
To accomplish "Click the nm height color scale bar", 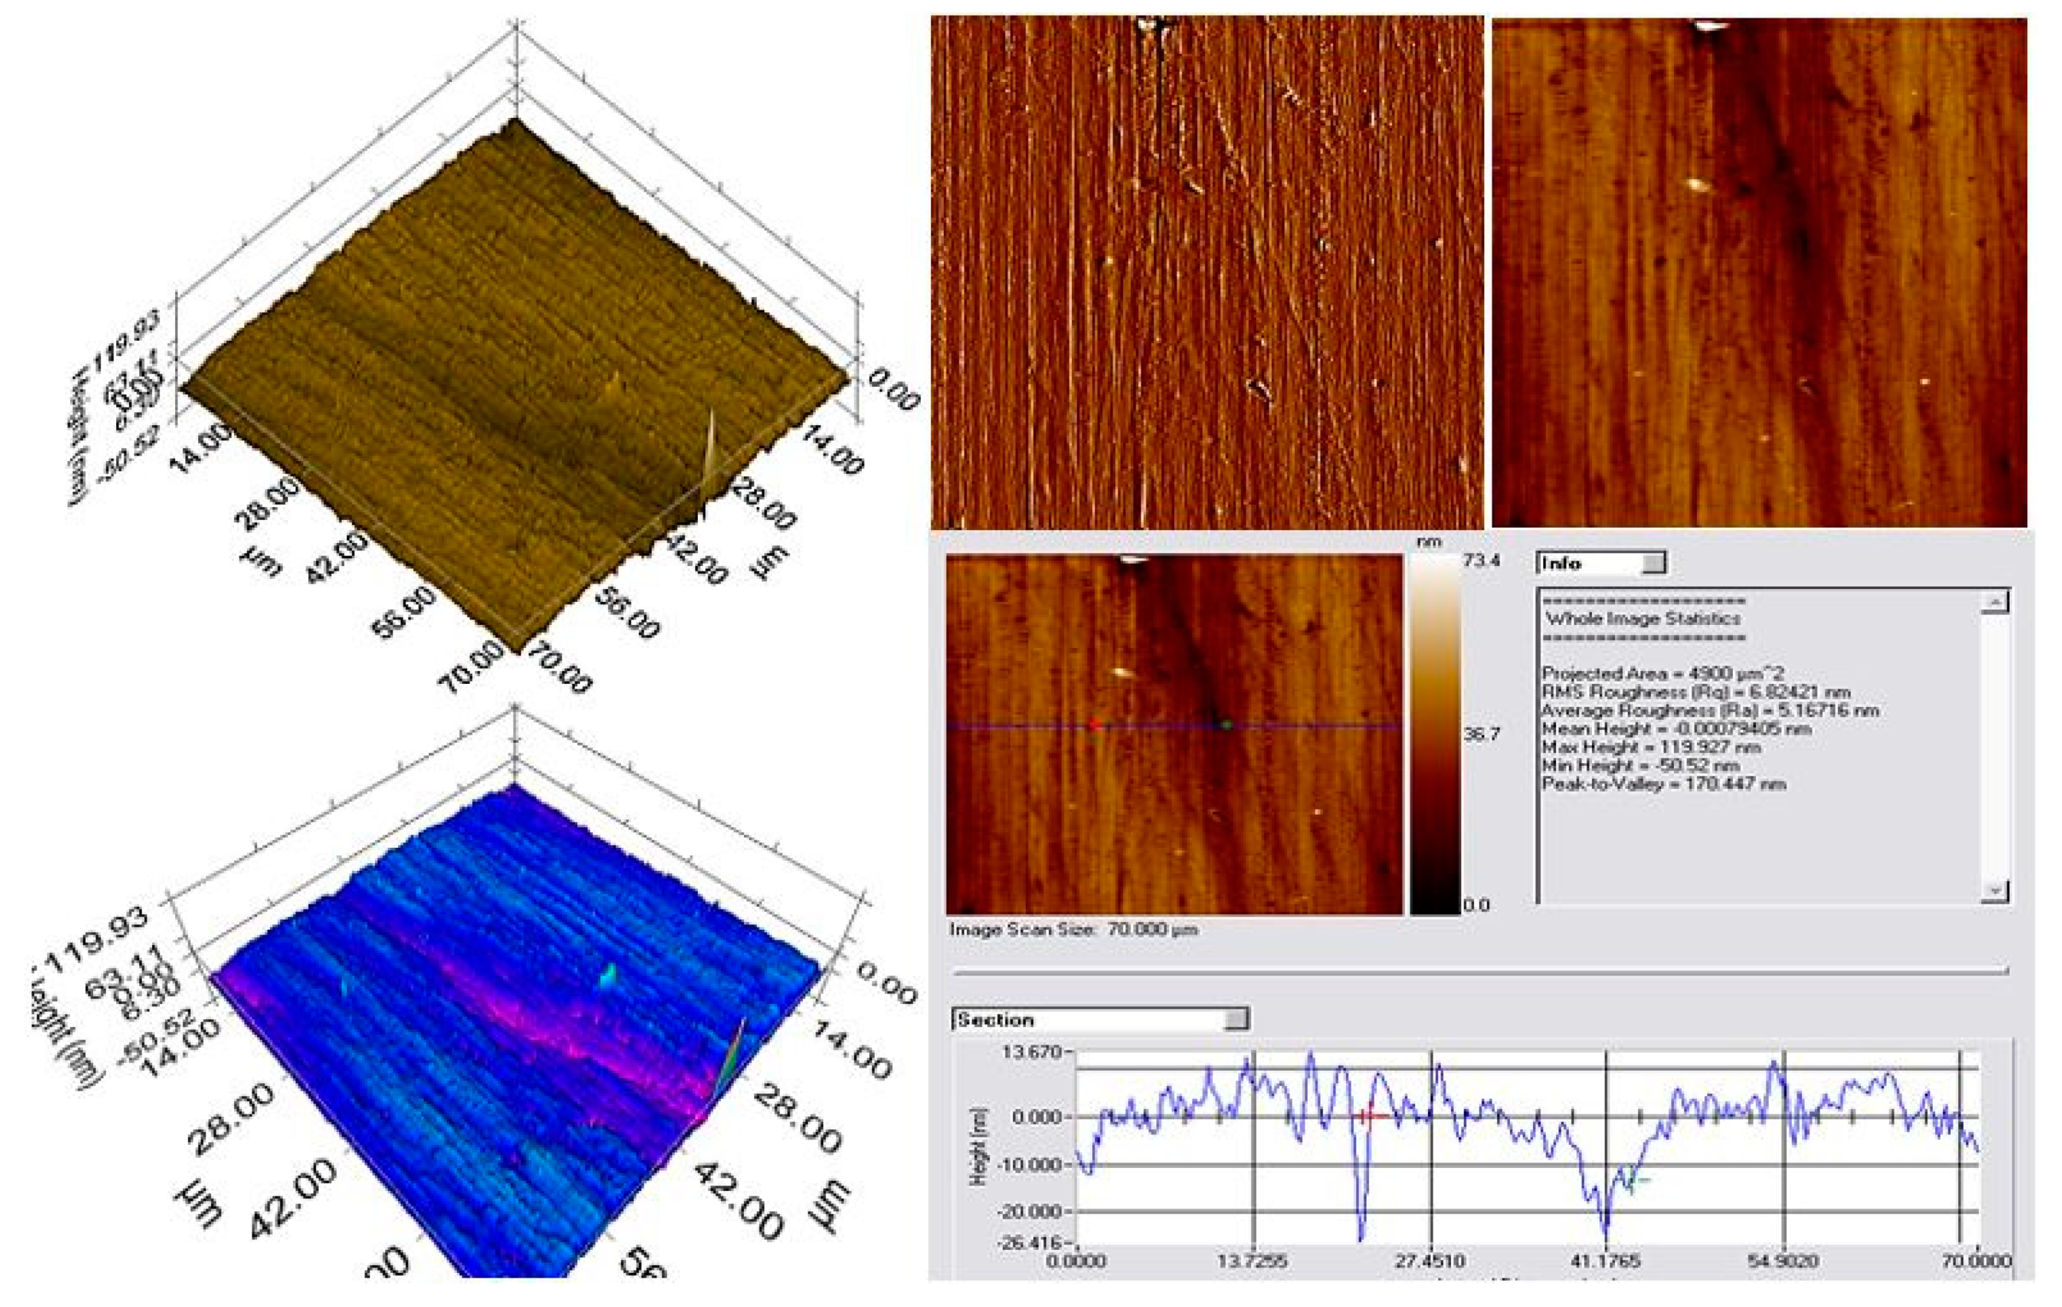I will coord(1434,734).
